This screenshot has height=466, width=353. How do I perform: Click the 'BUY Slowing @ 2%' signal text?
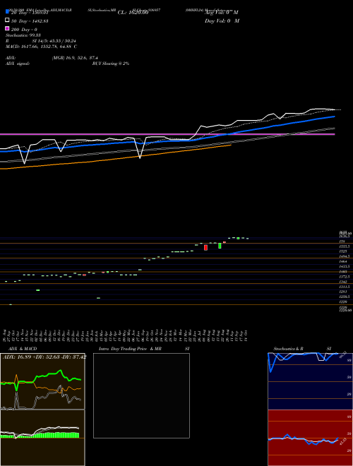point(111,64)
